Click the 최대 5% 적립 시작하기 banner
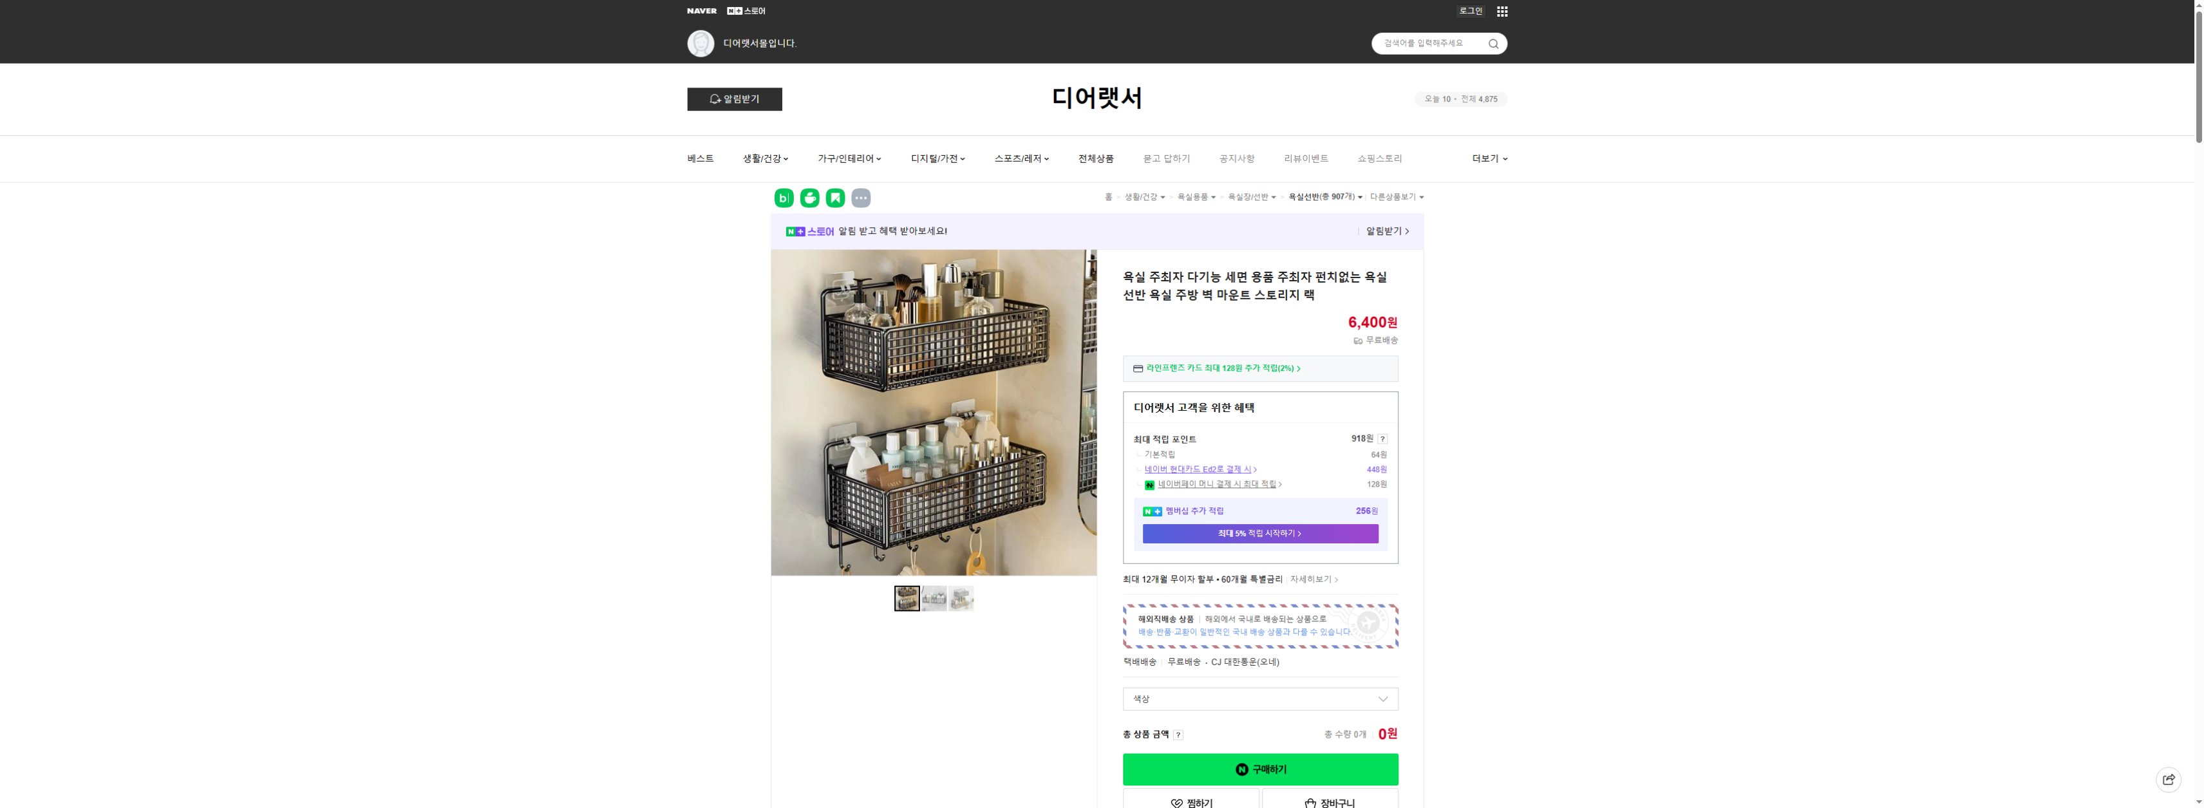 [x=1259, y=533]
